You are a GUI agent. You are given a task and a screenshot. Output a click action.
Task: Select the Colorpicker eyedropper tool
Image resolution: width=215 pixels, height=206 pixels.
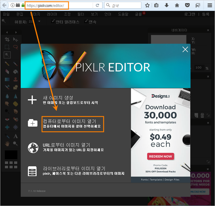(7, 136)
